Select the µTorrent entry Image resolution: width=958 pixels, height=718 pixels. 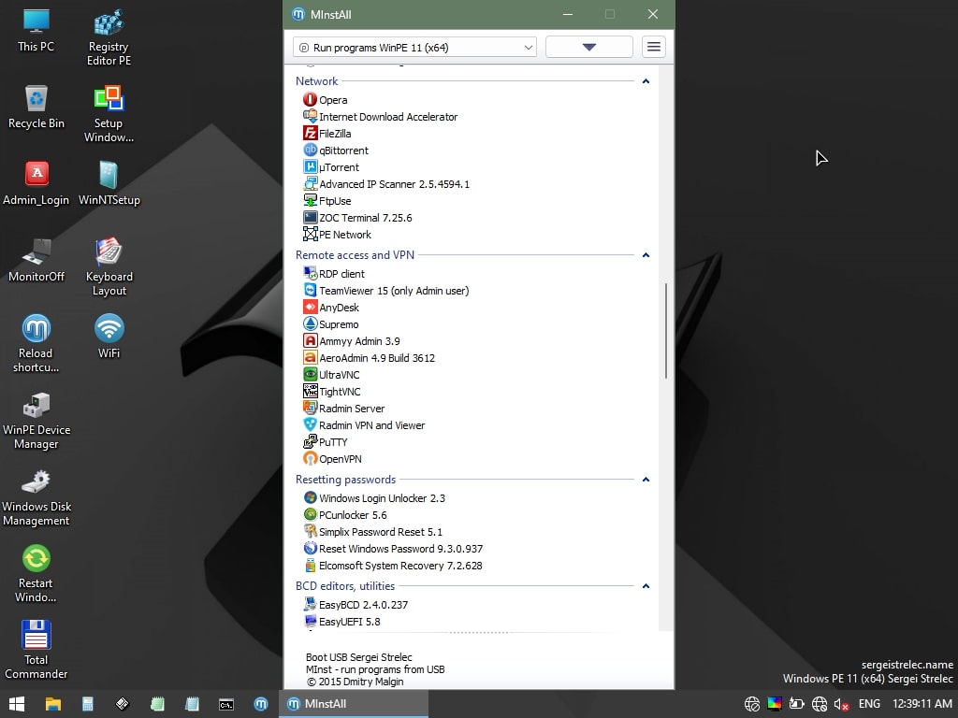point(330,167)
